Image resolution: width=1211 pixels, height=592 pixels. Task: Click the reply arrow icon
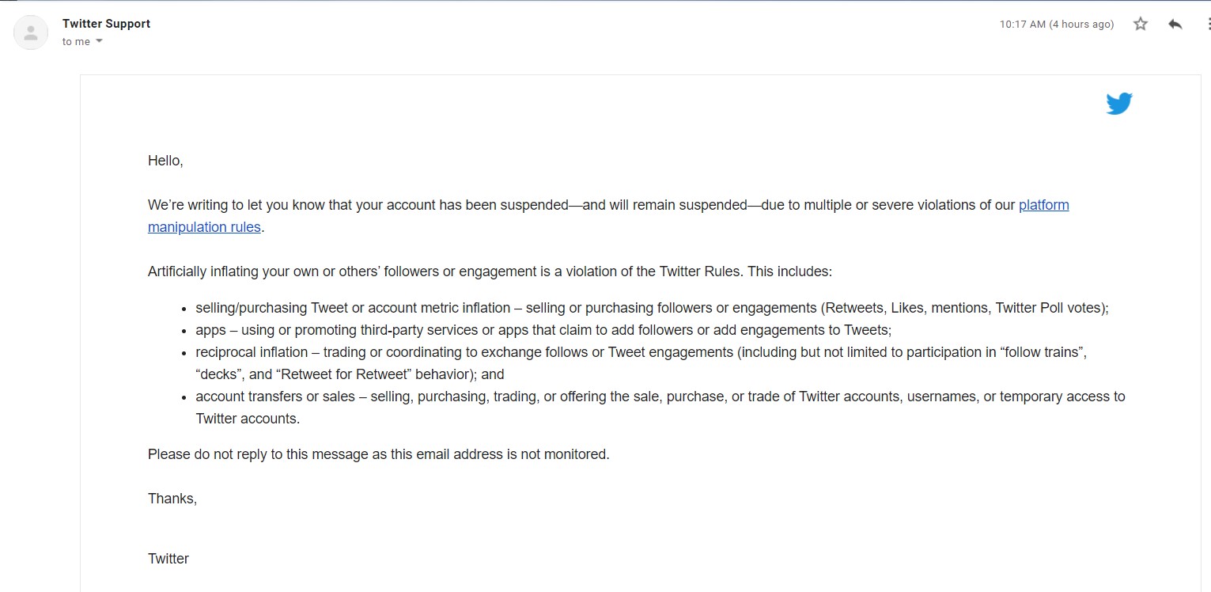1175,24
